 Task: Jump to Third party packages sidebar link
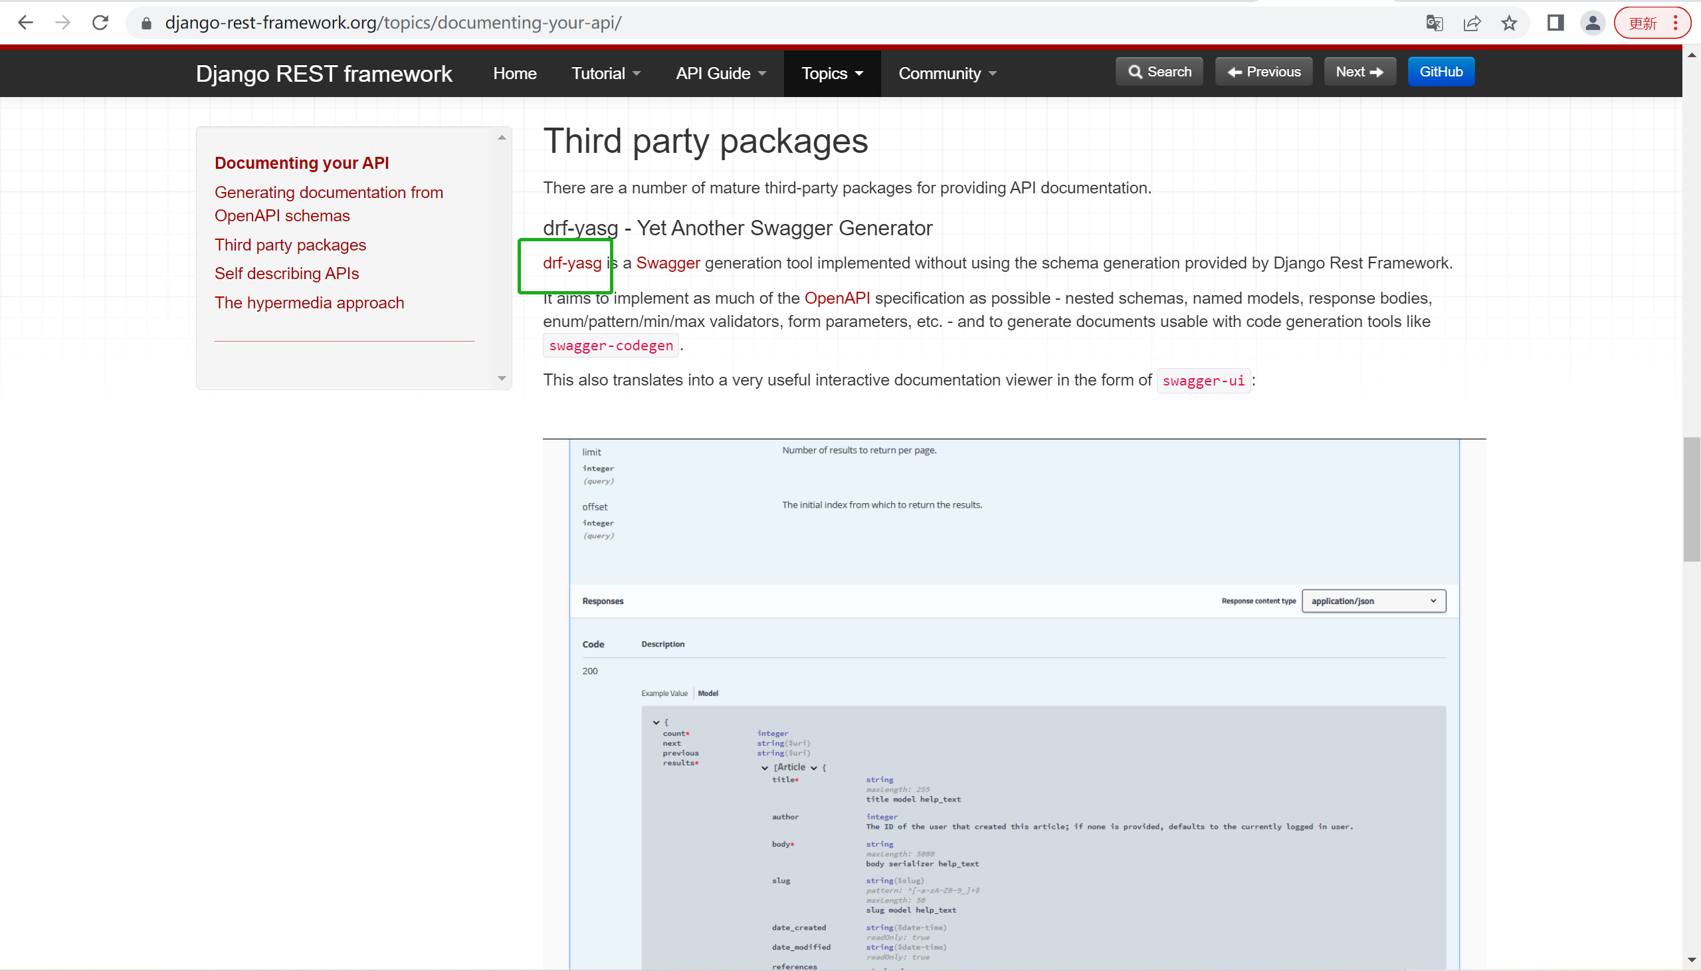click(290, 245)
